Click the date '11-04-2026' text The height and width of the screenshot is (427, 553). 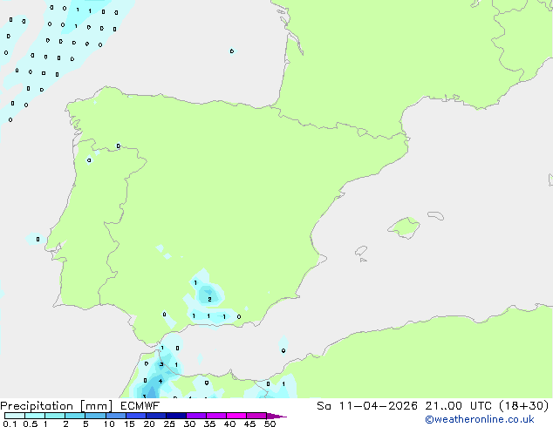click(379, 405)
